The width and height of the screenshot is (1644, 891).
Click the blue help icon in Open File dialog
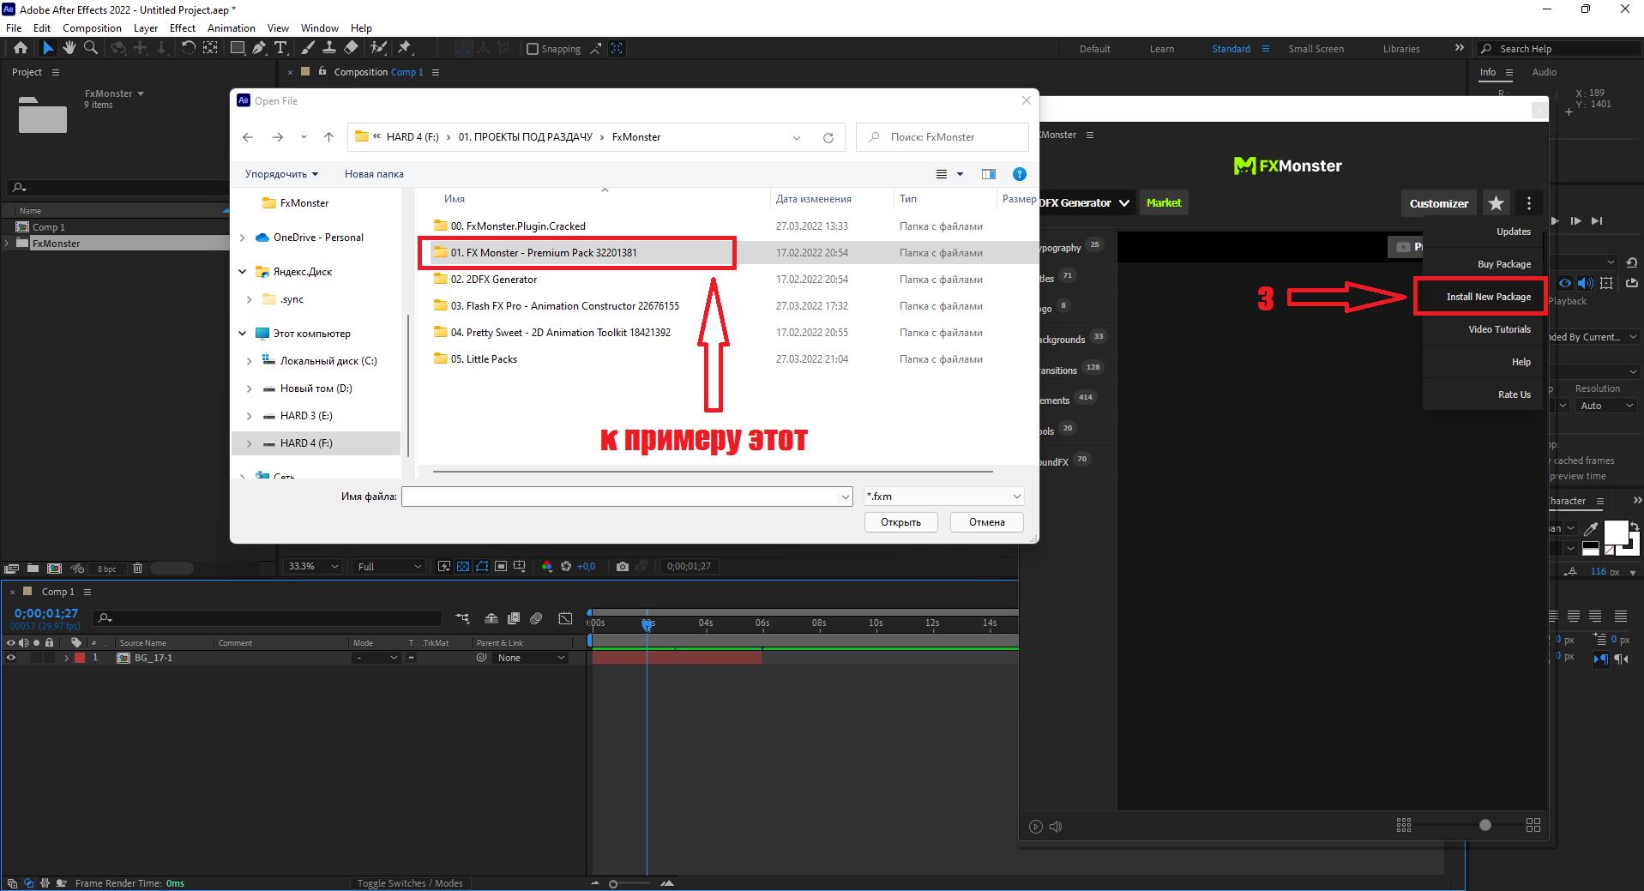(1020, 174)
